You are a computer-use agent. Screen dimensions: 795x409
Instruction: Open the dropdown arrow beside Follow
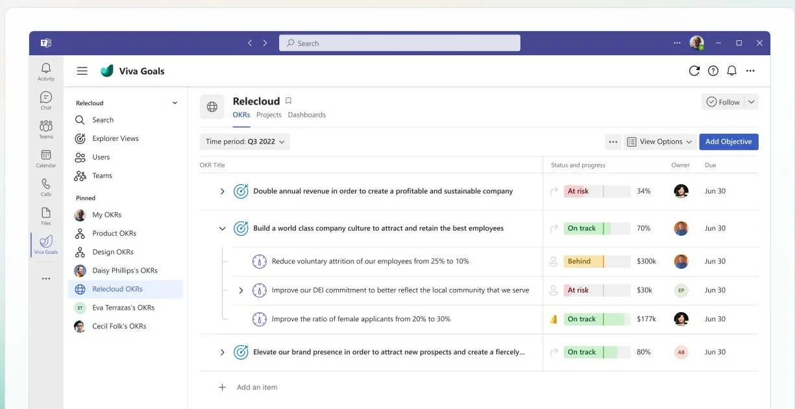[x=752, y=102]
